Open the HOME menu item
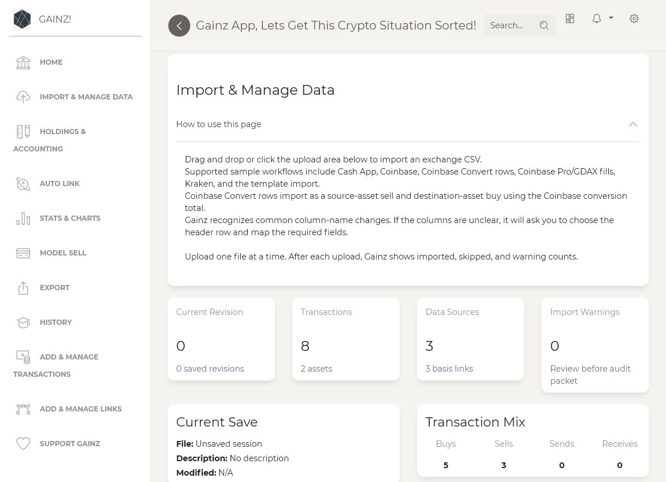 point(51,62)
